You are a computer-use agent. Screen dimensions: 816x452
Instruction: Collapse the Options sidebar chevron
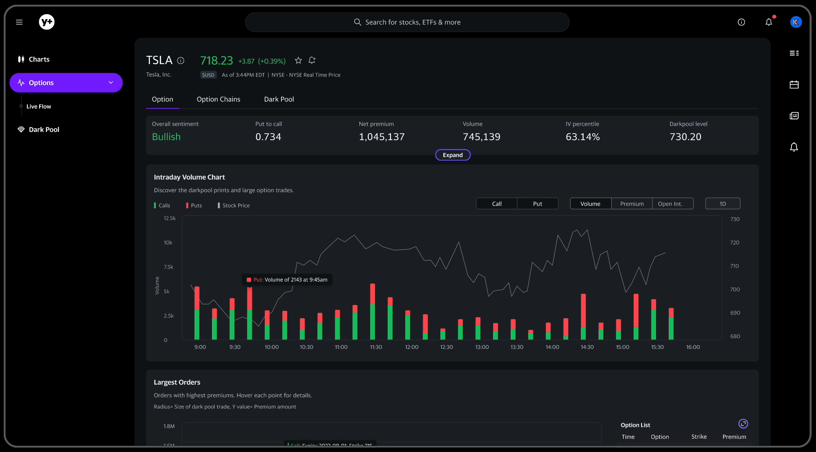(111, 83)
